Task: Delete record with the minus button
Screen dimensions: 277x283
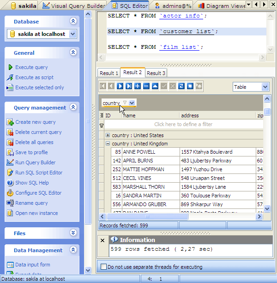Action: tap(146, 86)
